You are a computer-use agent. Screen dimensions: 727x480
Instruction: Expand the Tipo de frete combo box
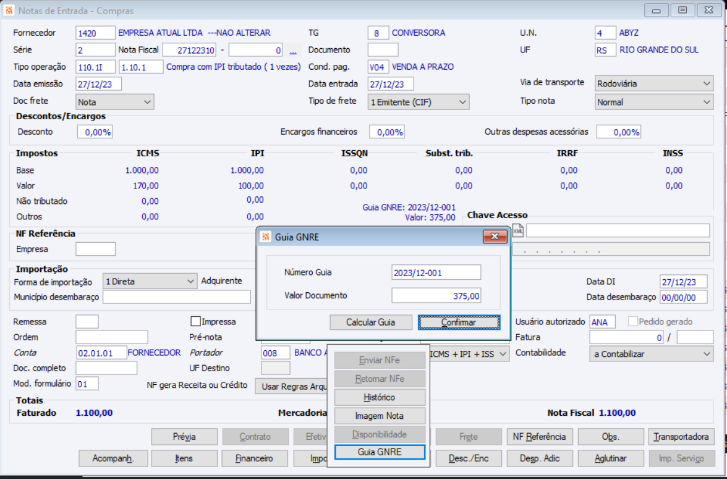[418, 102]
